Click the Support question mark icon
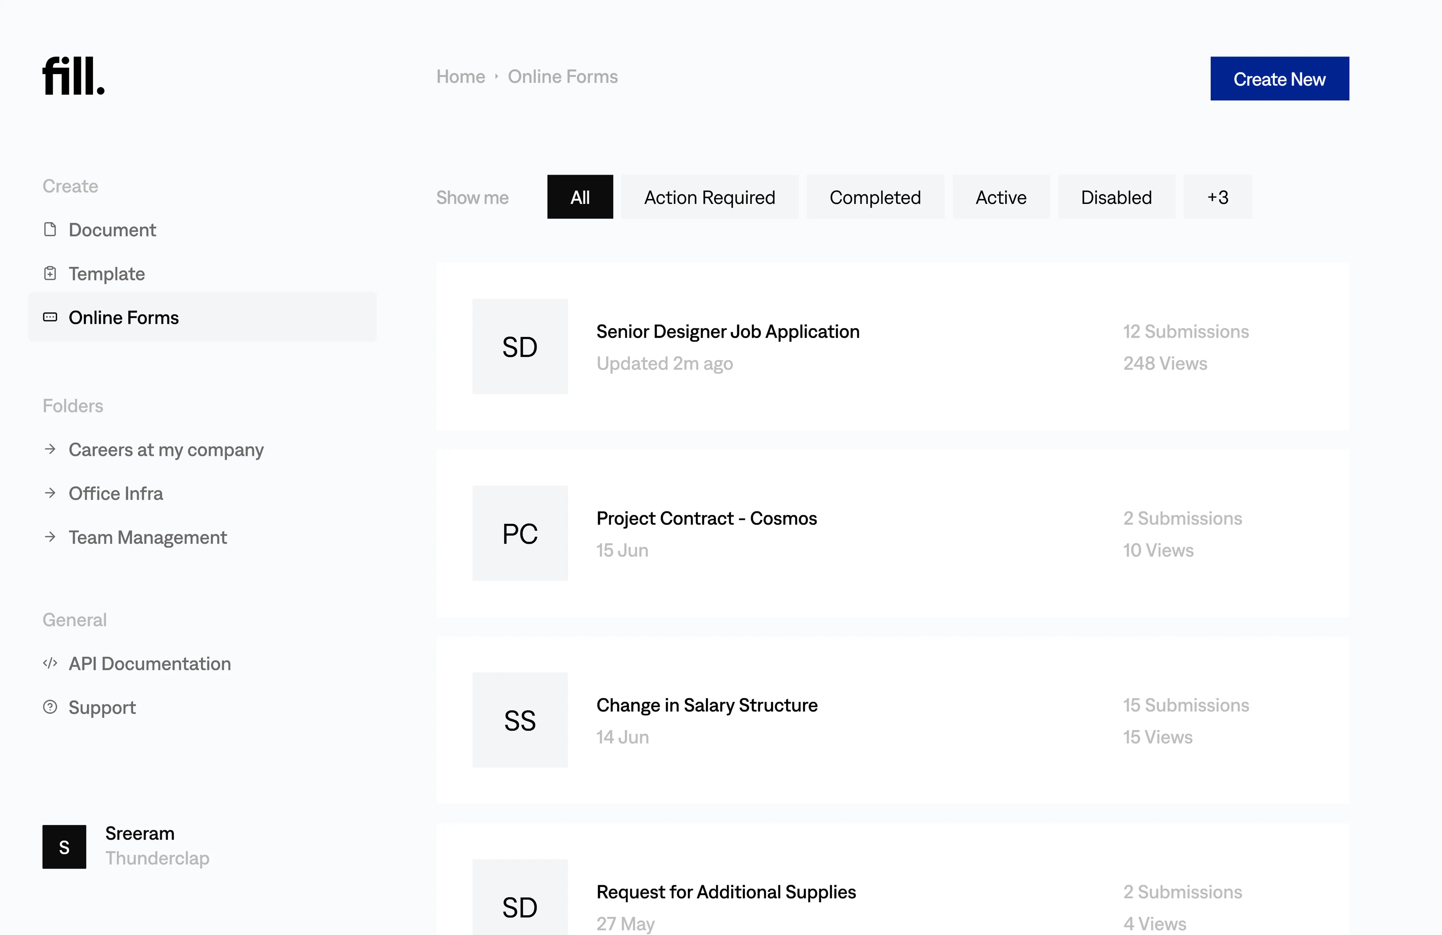 [x=50, y=707]
